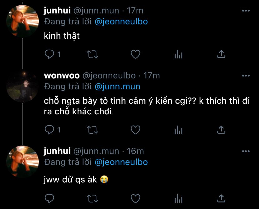Open more options on "kinh thật" tweet
Image resolution: width=259 pixels, height=209 pixels.
246,11
